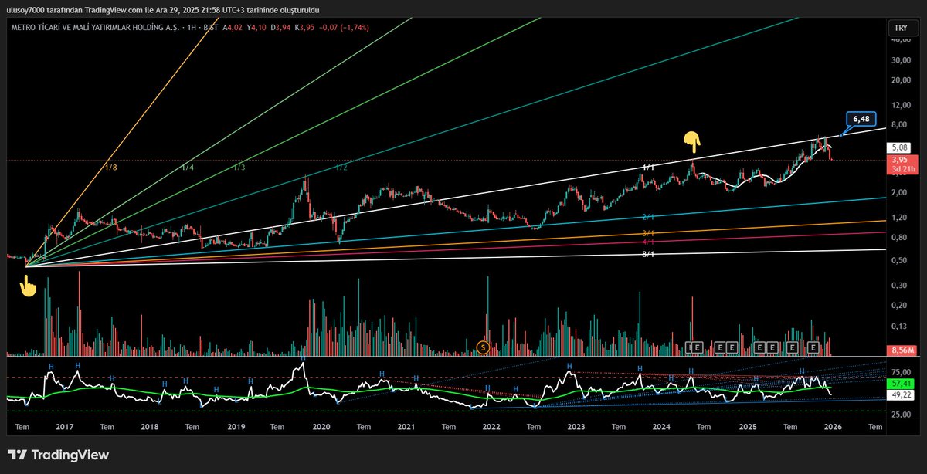
Task: Select the 2/1 Gann fan label
Action: 649,218
